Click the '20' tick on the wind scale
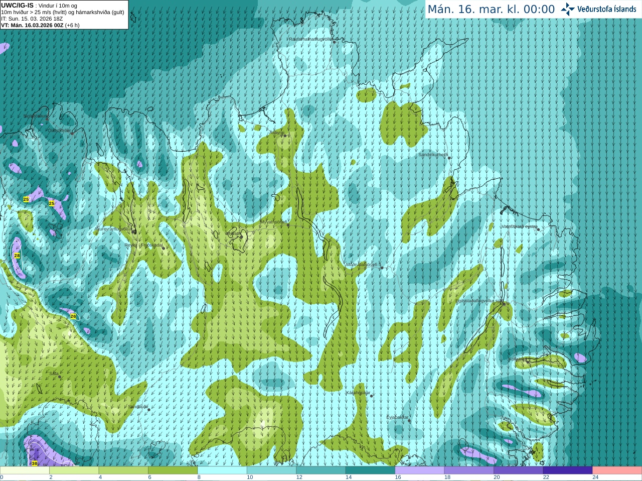 (x=497, y=477)
